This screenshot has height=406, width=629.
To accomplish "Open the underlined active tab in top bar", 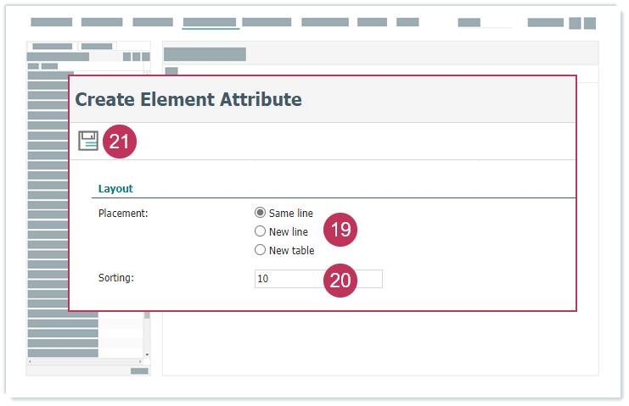I will pyautogui.click(x=211, y=23).
